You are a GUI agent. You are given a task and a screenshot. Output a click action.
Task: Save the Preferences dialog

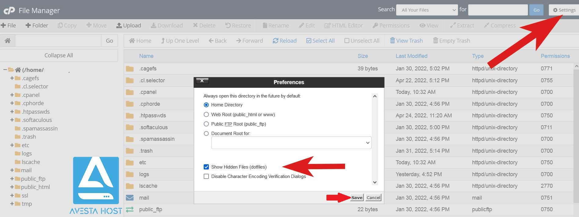(x=357, y=198)
